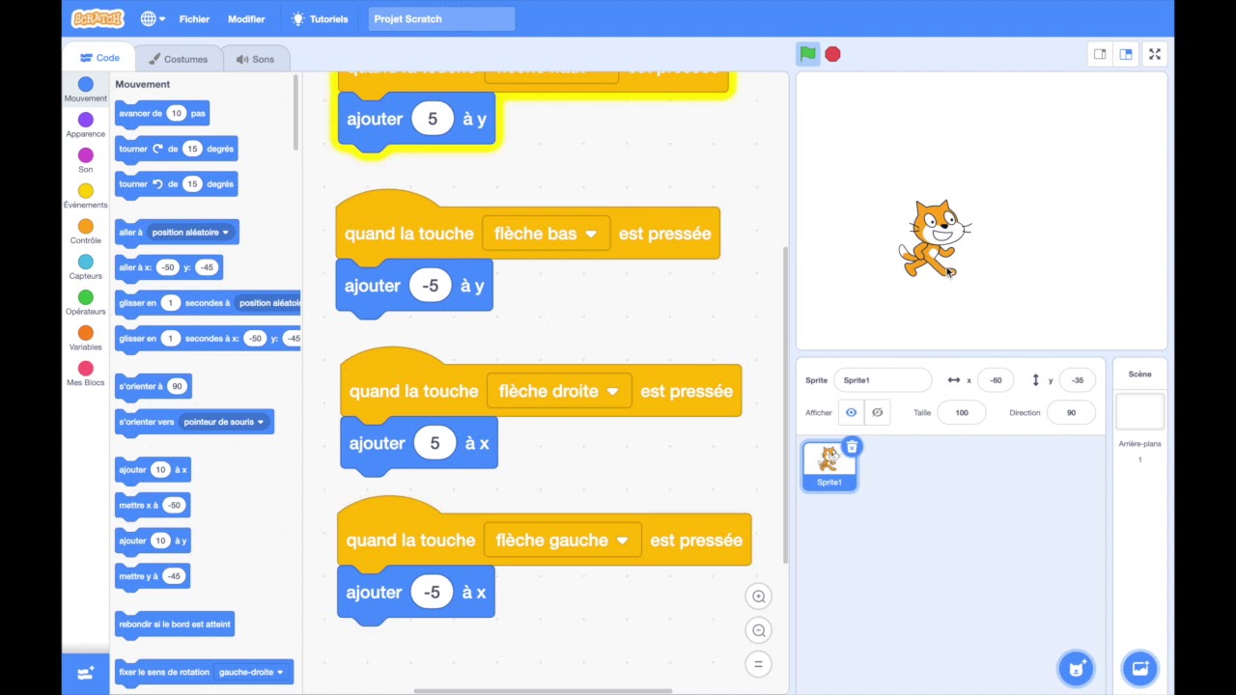Enter full screen stage mode
The width and height of the screenshot is (1236, 695).
(1155, 54)
